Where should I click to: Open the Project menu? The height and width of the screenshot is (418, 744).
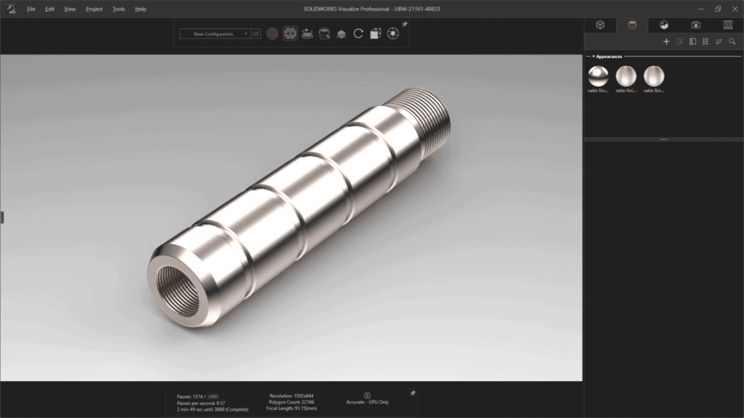(94, 9)
